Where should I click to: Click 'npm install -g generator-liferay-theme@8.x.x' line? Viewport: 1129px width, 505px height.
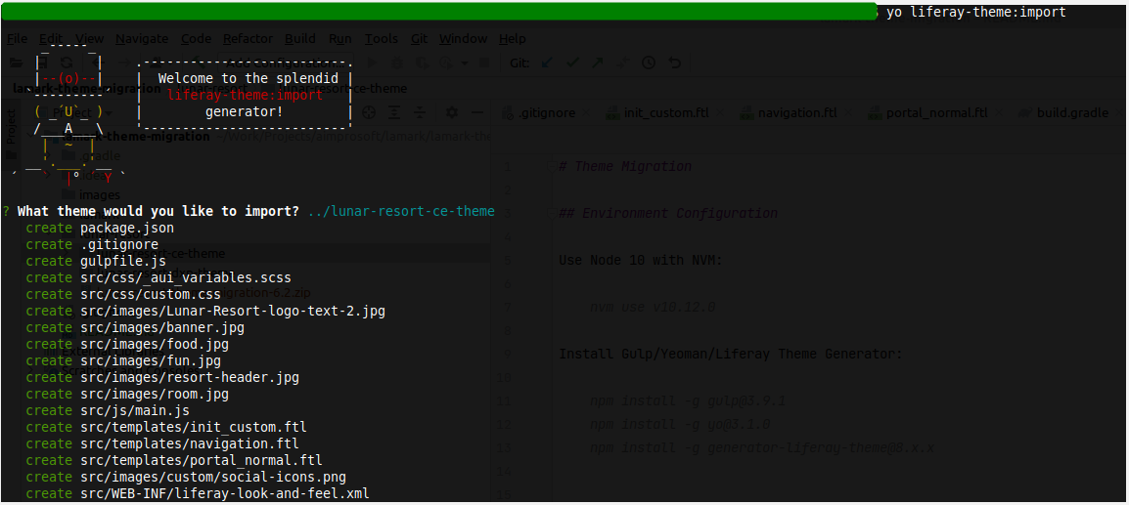762,447
